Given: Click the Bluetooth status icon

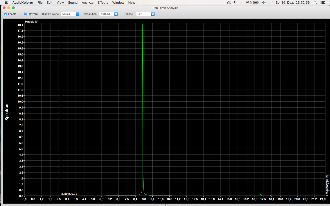Looking at the screenshot, I should click(241, 2).
